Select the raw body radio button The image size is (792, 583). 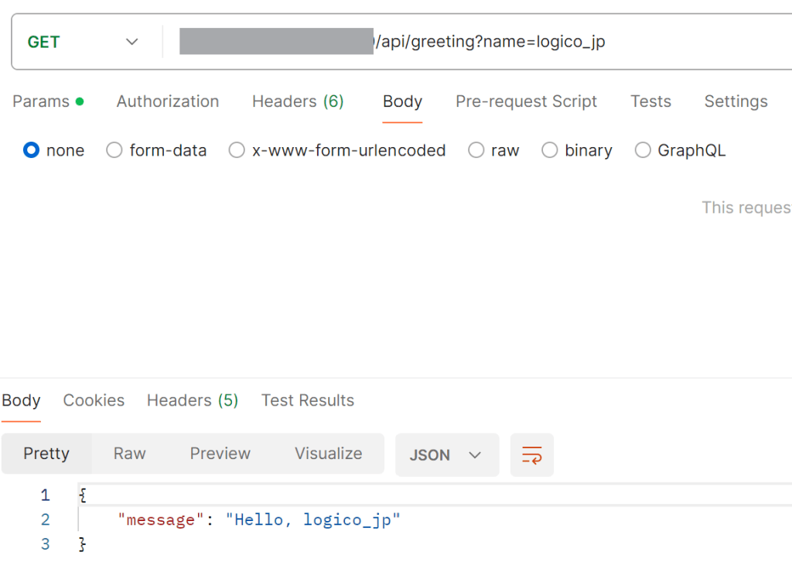point(476,150)
